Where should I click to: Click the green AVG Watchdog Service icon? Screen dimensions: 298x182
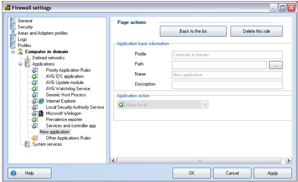click(x=35, y=89)
